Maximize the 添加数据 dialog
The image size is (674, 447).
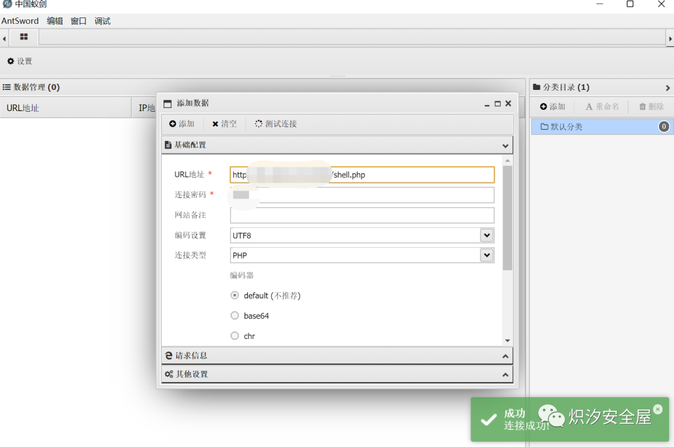(x=498, y=104)
